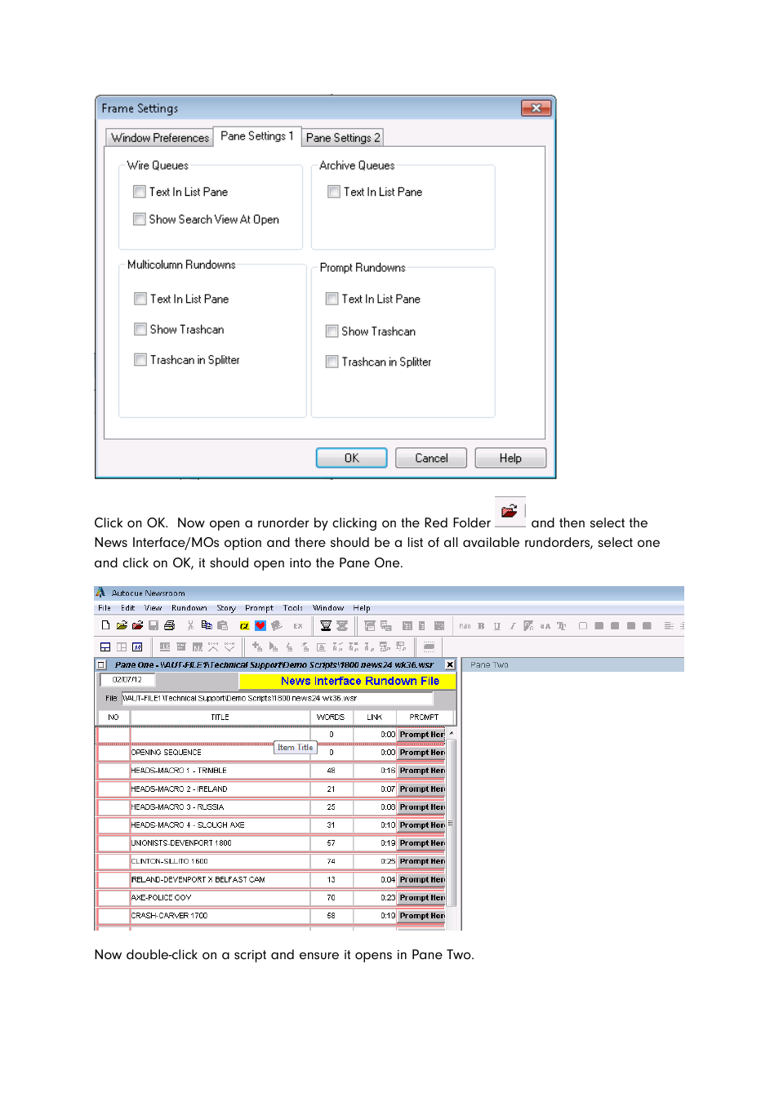
Task: Close Pane One with its X button
Action: click(450, 664)
